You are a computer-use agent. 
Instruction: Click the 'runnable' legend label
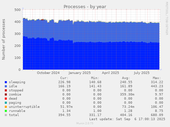click(17, 111)
